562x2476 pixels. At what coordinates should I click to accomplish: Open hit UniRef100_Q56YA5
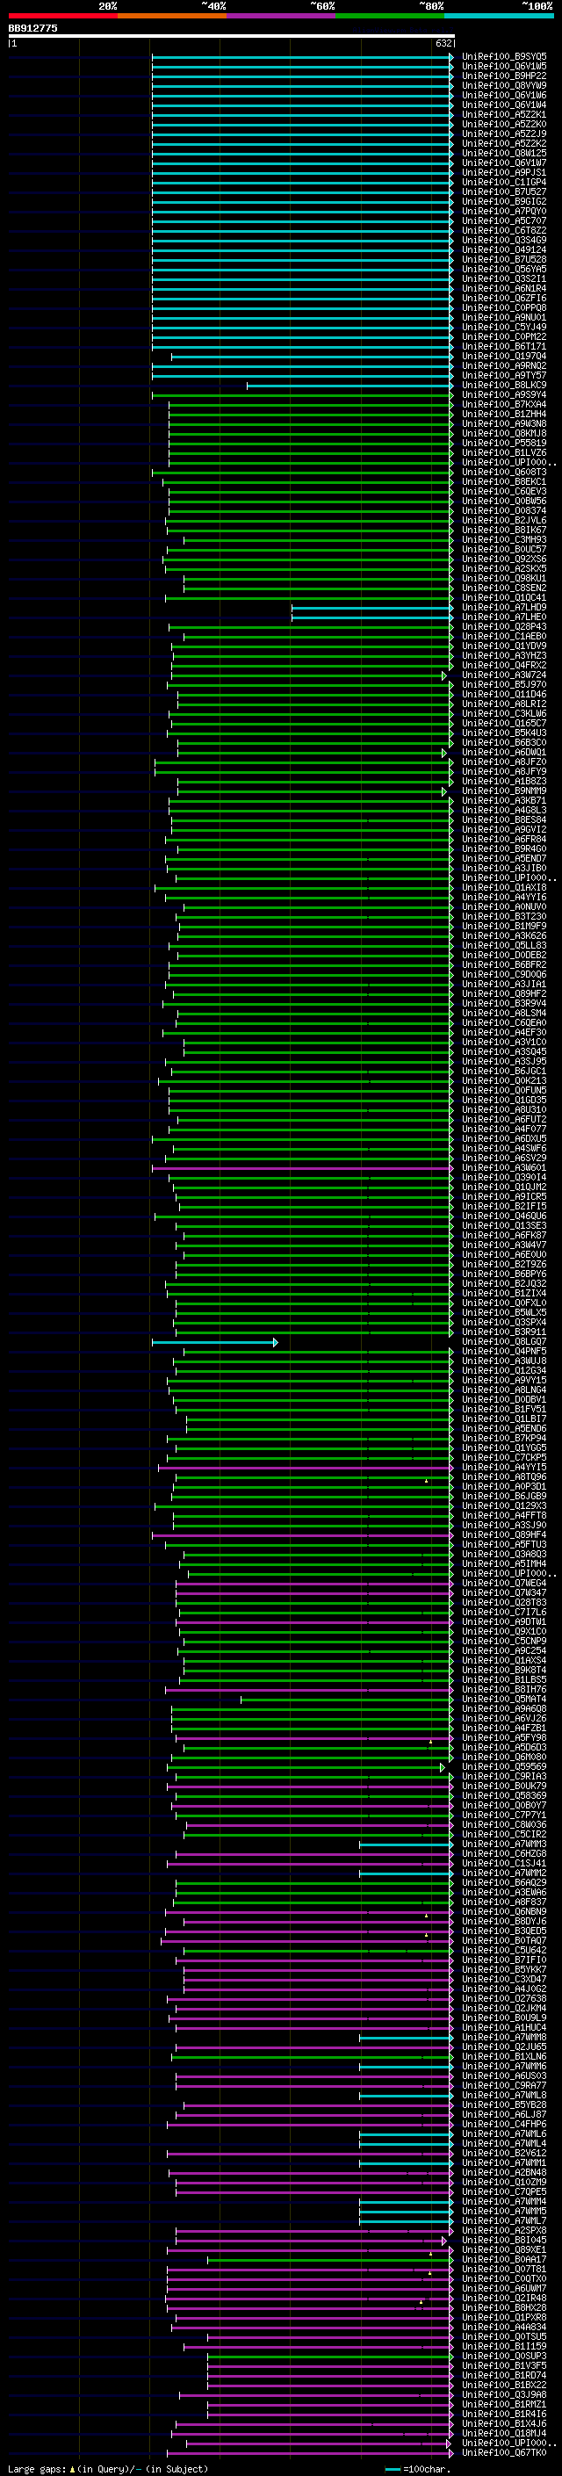(x=504, y=269)
